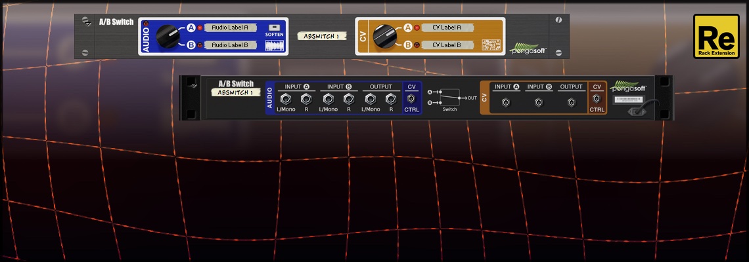Click the vertical AUDIO label on front panel

(x=146, y=39)
